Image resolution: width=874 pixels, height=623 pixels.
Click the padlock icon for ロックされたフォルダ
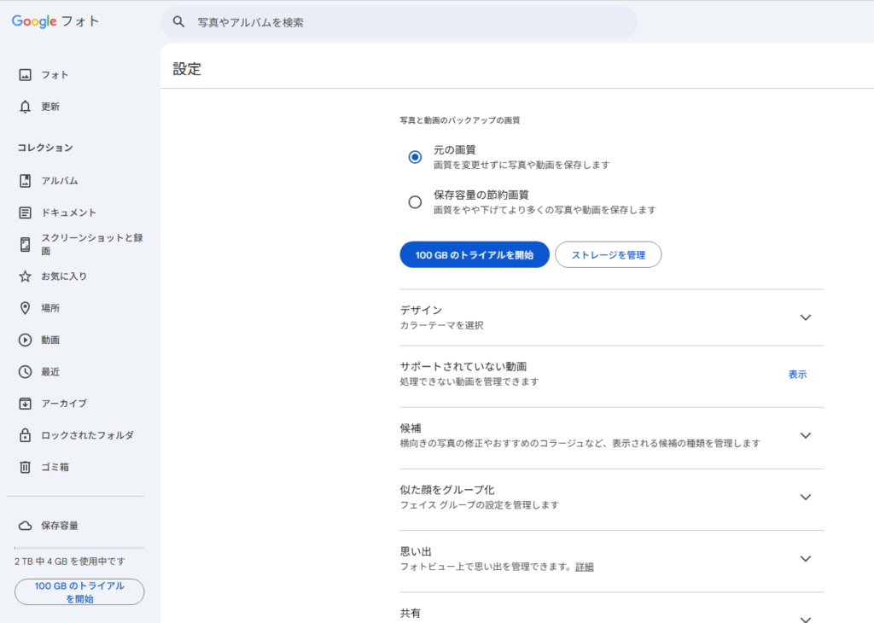(26, 435)
